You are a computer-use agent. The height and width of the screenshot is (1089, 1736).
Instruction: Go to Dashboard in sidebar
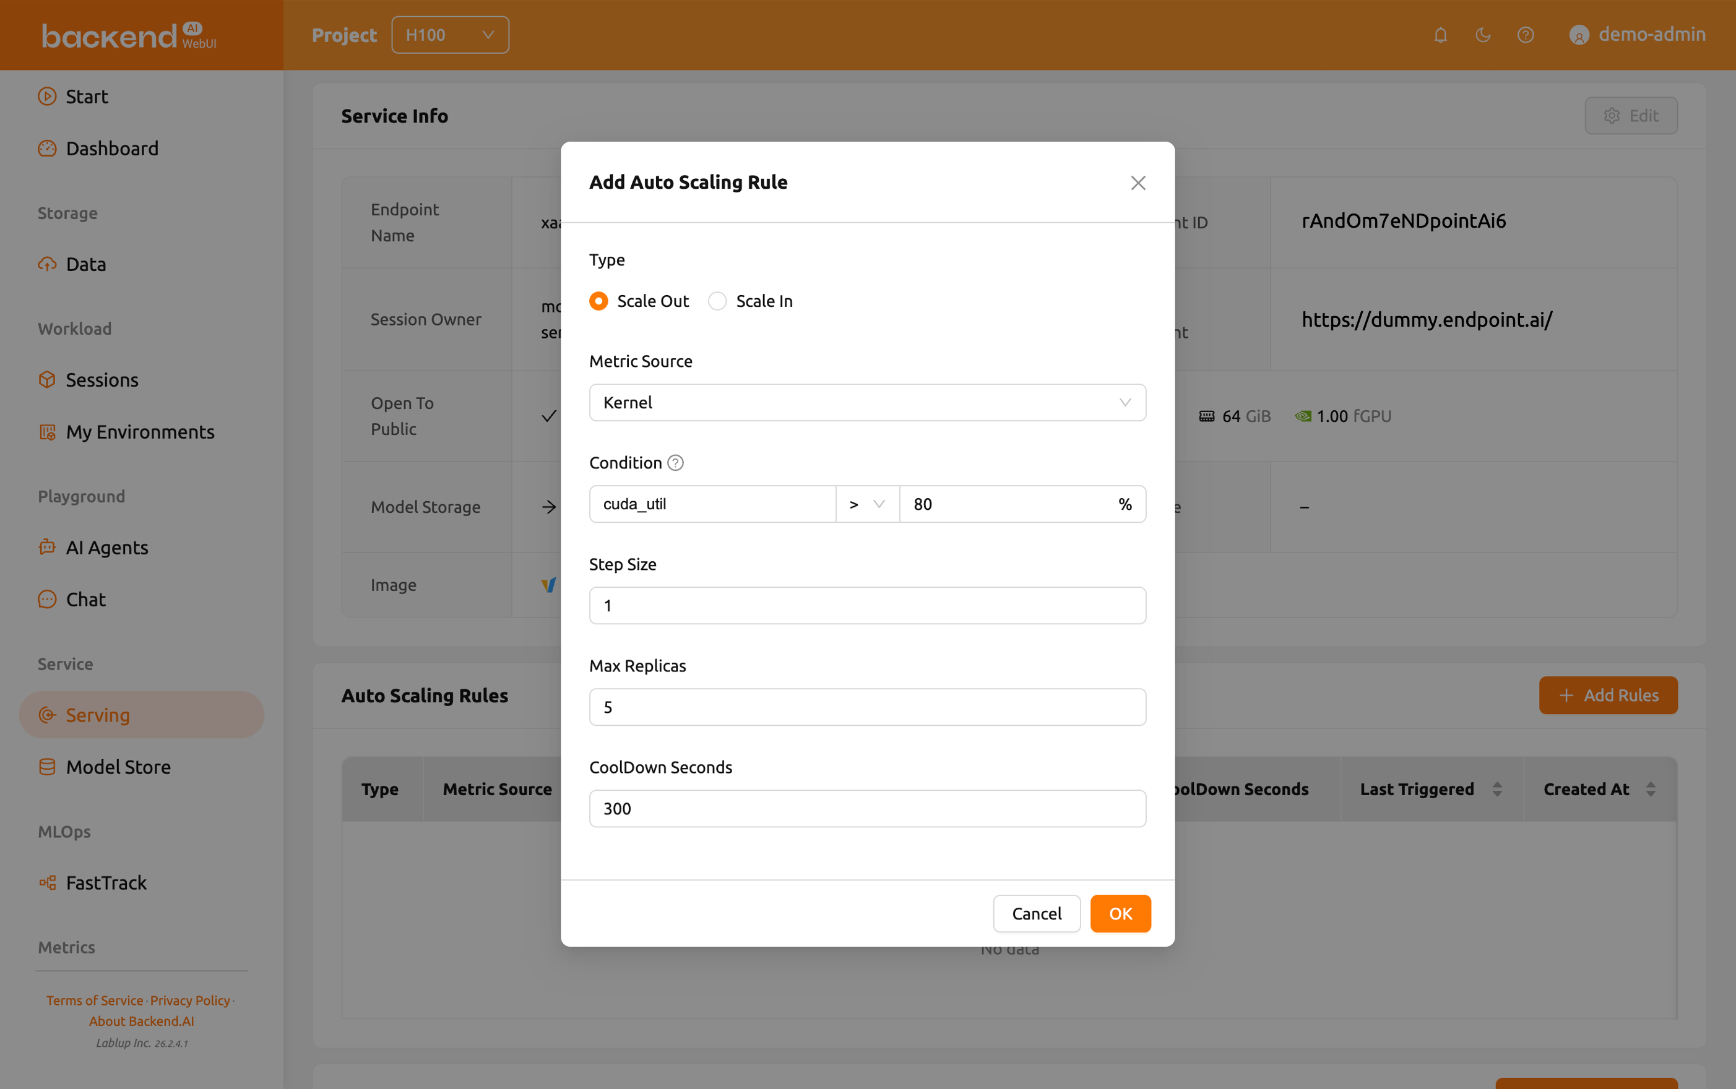[x=111, y=148]
